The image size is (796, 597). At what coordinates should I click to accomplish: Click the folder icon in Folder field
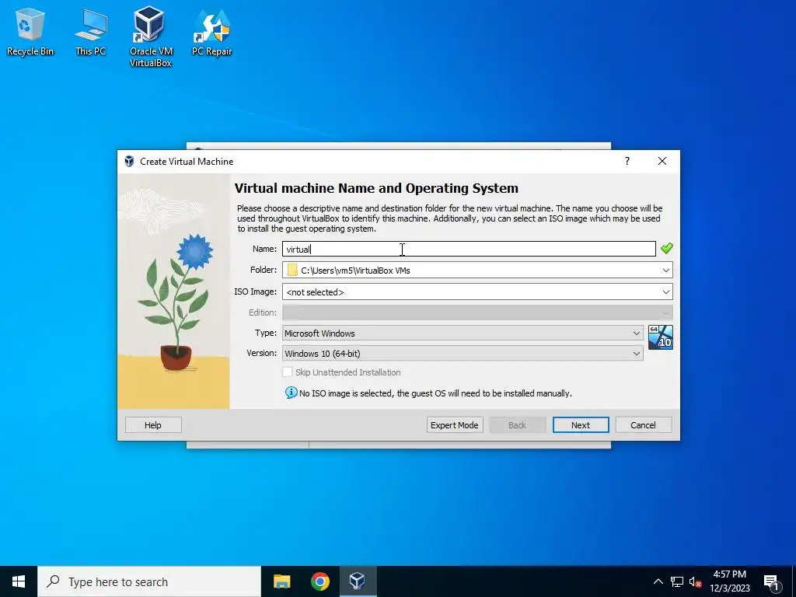pos(292,270)
